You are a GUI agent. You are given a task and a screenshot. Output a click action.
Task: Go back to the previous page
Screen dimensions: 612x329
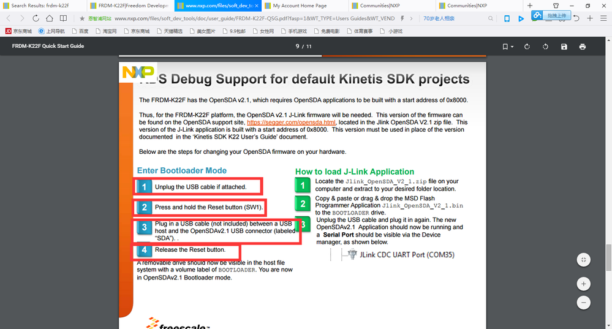pyautogui.click(x=9, y=18)
